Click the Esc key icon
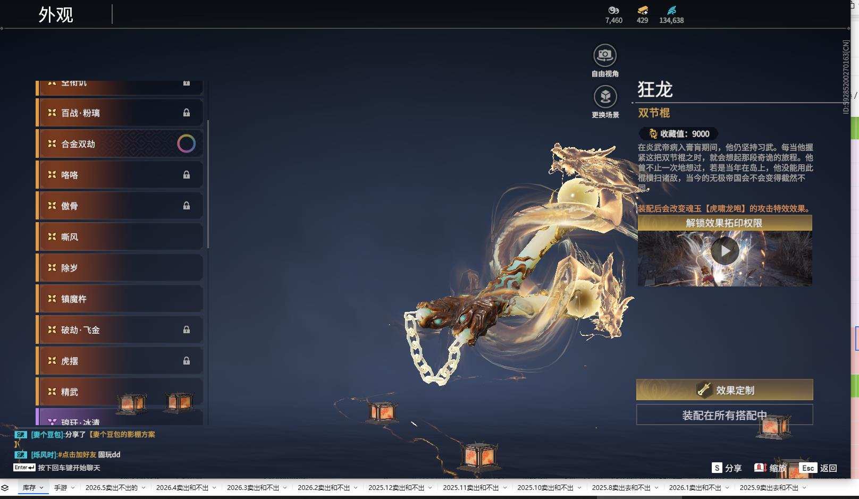Image resolution: width=859 pixels, height=499 pixels. 808,468
